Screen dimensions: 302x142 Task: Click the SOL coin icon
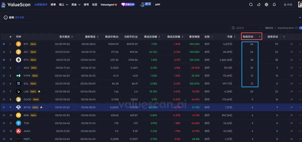pos(18,84)
